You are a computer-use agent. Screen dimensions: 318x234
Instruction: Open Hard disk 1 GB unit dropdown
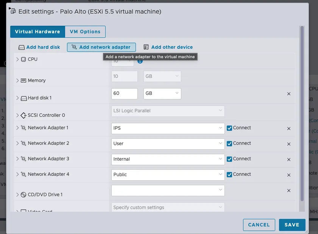click(162, 93)
